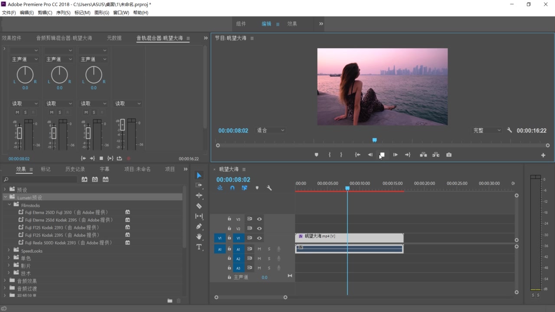Viewport: 555px width, 312px height.
Task: Open first channel 主声道 output dropdown
Action: click(25, 59)
